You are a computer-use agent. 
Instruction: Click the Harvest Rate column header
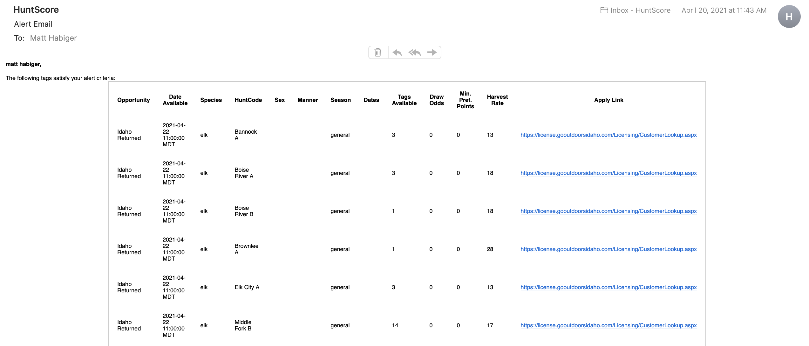point(497,100)
